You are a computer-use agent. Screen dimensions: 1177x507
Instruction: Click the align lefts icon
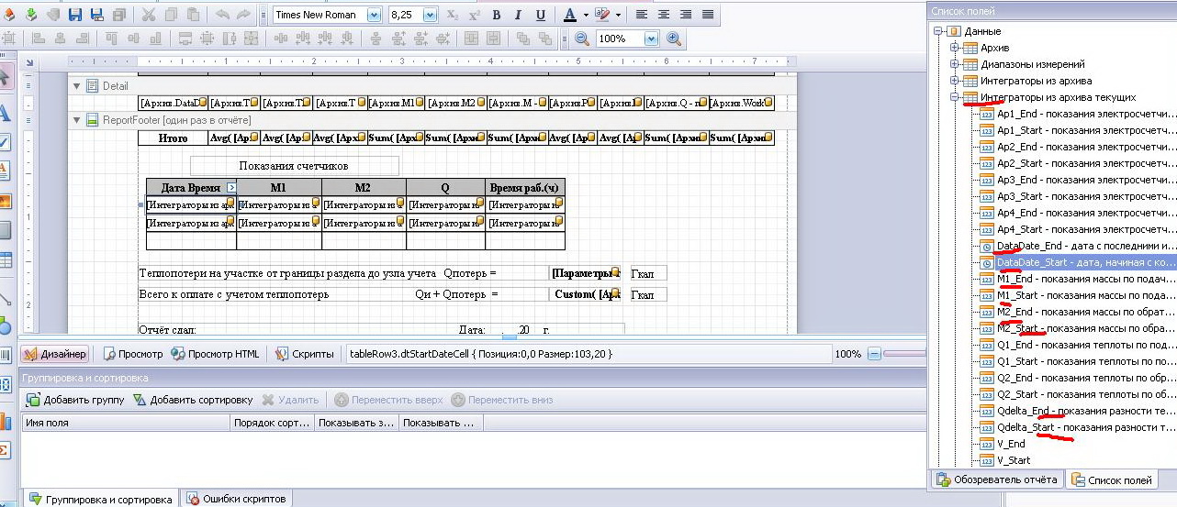(39, 39)
